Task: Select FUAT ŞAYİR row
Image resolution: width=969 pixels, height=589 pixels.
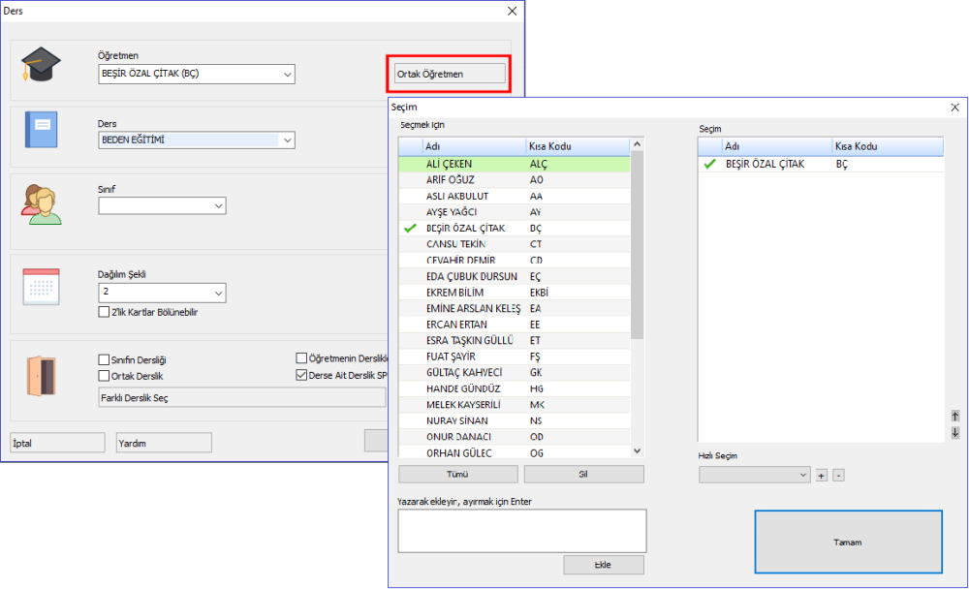Action: click(x=515, y=356)
